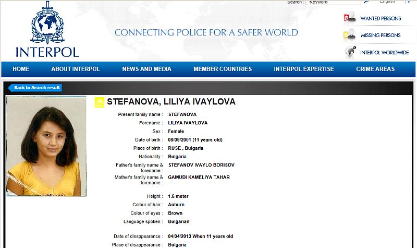Click the INTERPOL wordmark text
Viewport: 417px width, 248px height.
(x=47, y=52)
